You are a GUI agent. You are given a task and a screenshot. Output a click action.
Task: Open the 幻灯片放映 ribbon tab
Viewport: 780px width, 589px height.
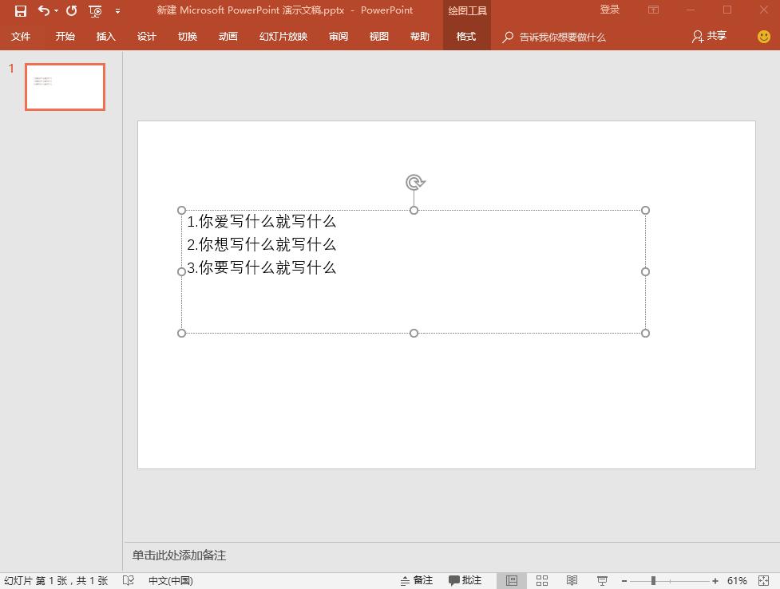[x=282, y=37]
